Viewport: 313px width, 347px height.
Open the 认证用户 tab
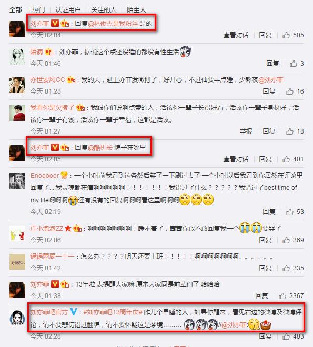pyautogui.click(x=68, y=10)
